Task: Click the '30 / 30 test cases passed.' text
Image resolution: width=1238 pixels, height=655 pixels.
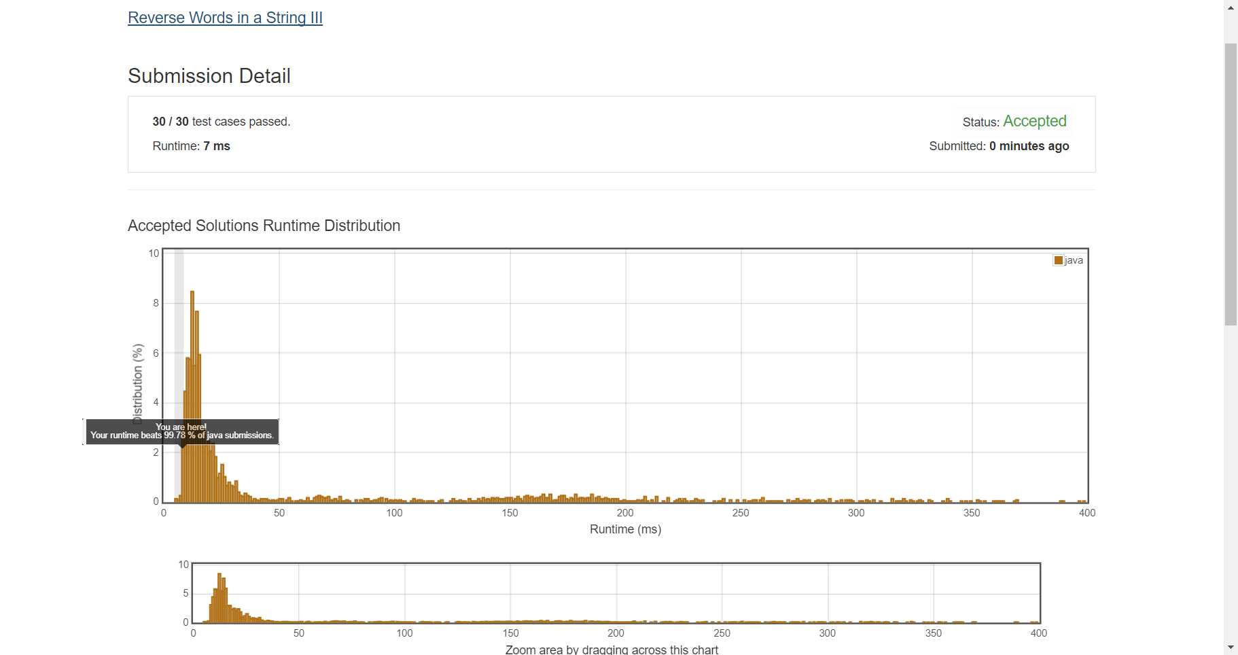Action: [x=222, y=122]
